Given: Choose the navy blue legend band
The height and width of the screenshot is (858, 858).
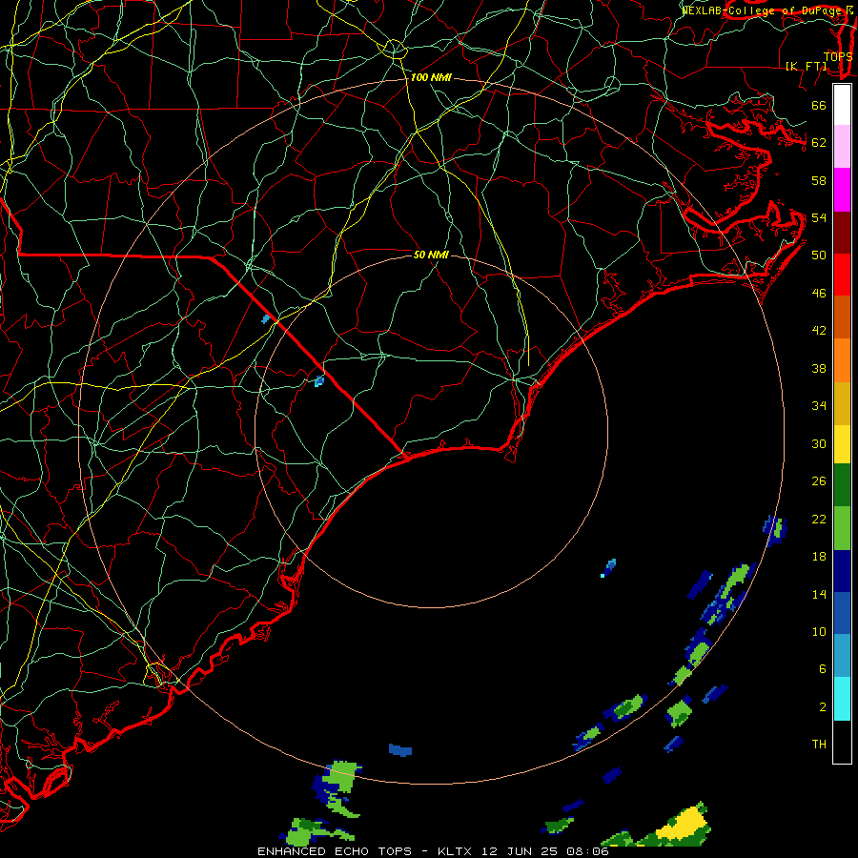Looking at the screenshot, I should tap(842, 571).
